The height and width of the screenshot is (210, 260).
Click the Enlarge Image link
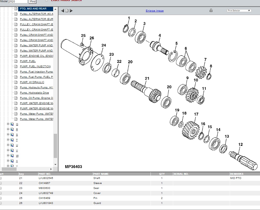[154, 11]
